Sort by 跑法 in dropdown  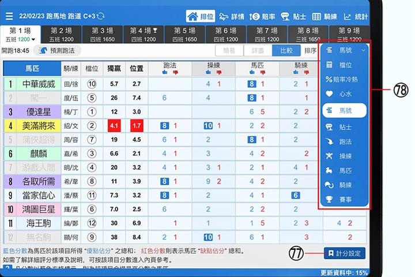(x=344, y=141)
